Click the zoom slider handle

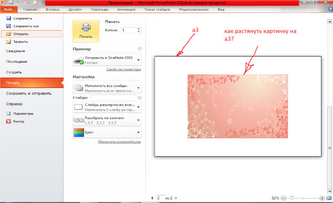pyautogui.click(x=292, y=198)
